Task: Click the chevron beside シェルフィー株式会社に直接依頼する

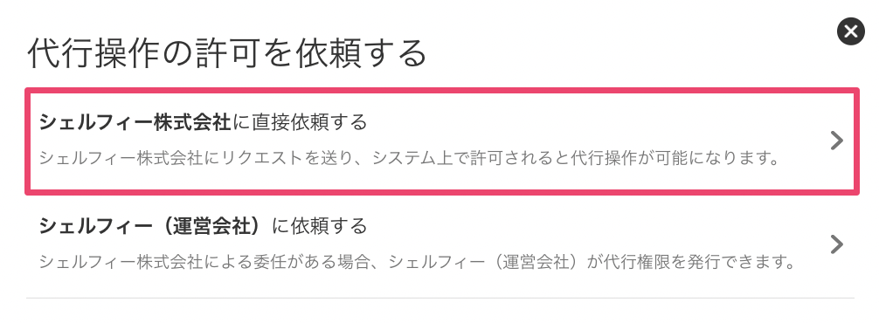Action: (837, 141)
